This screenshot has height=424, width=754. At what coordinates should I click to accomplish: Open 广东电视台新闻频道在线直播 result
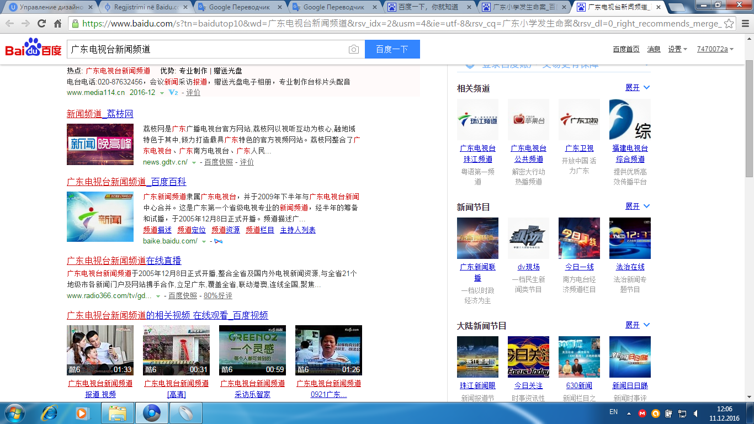click(124, 261)
